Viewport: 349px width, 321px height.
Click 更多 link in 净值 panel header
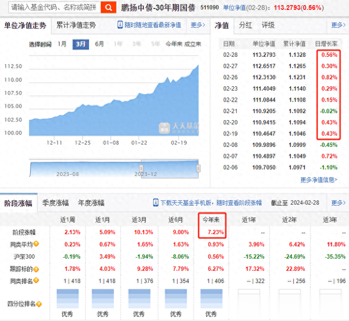pos(338,25)
